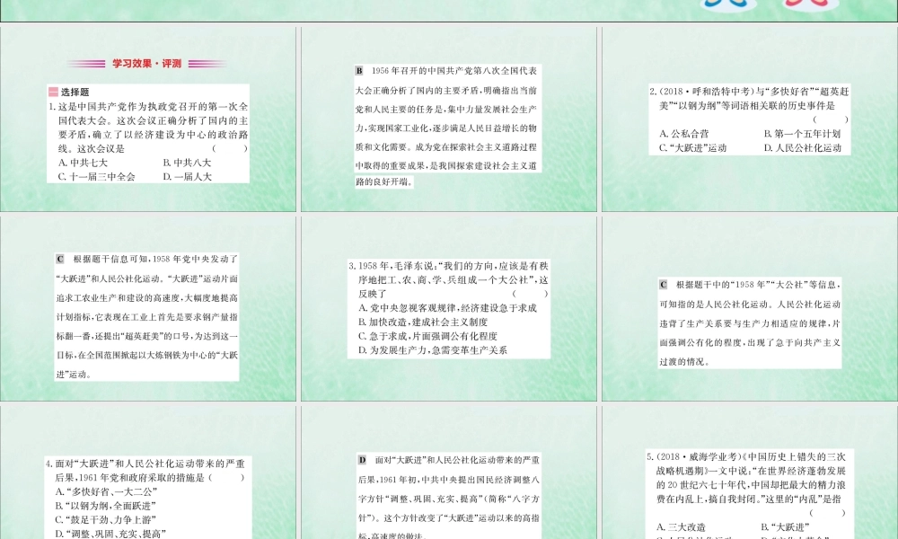Select option A. 公私合营
The height and width of the screenshot is (539, 898).
pyautogui.click(x=683, y=134)
